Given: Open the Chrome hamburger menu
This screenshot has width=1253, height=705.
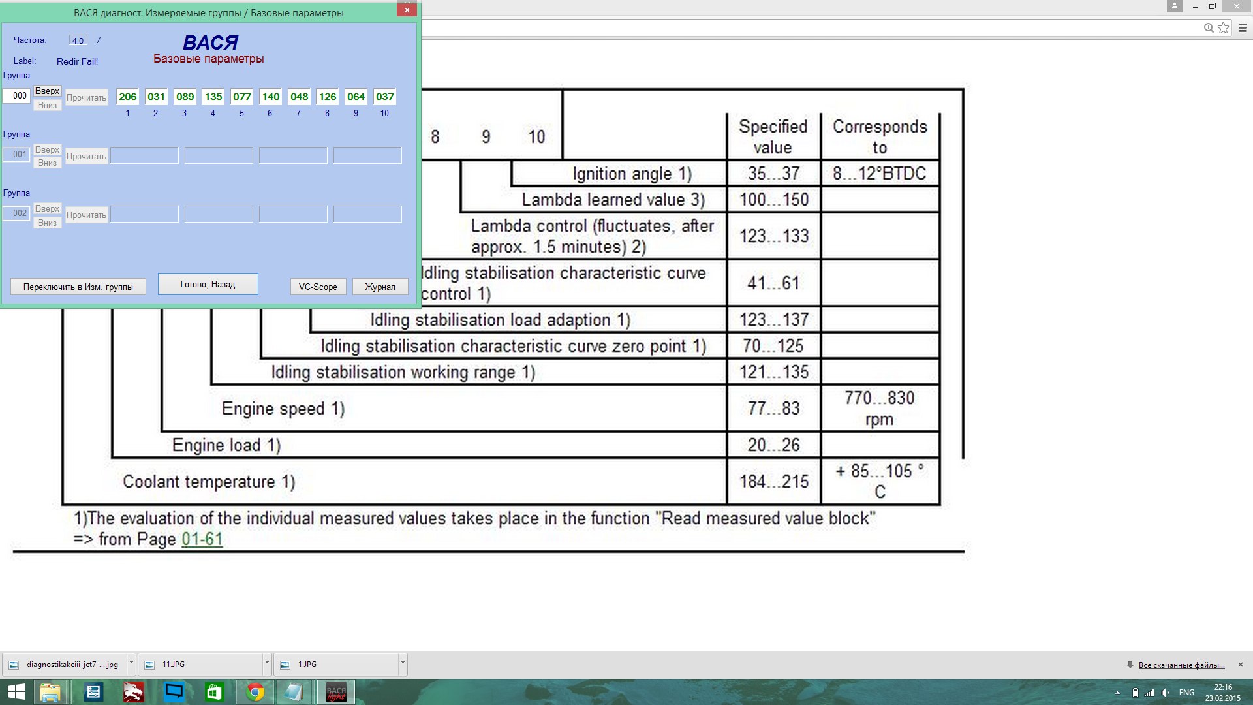Looking at the screenshot, I should pyautogui.click(x=1243, y=27).
